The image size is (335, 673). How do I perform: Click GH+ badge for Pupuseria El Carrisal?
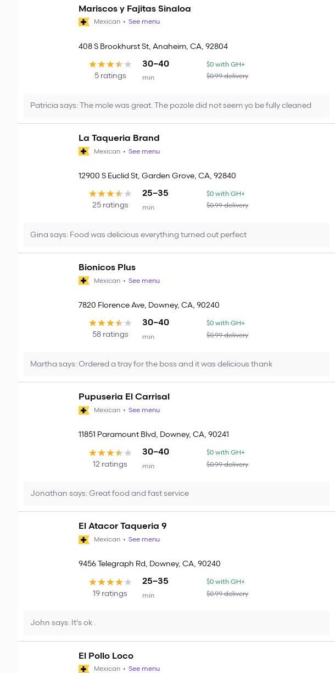[84, 410]
